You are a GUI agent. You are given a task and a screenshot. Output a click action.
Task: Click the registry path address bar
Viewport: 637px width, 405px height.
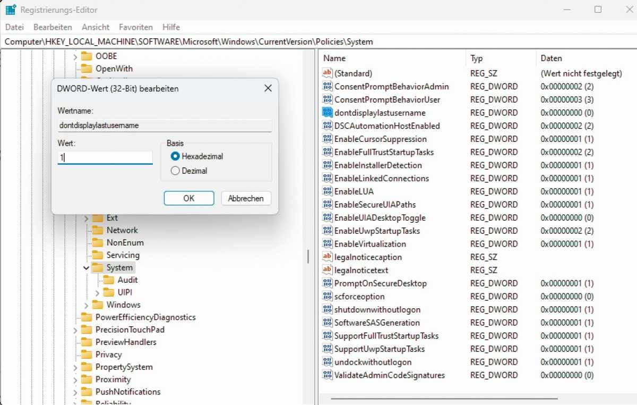click(318, 41)
